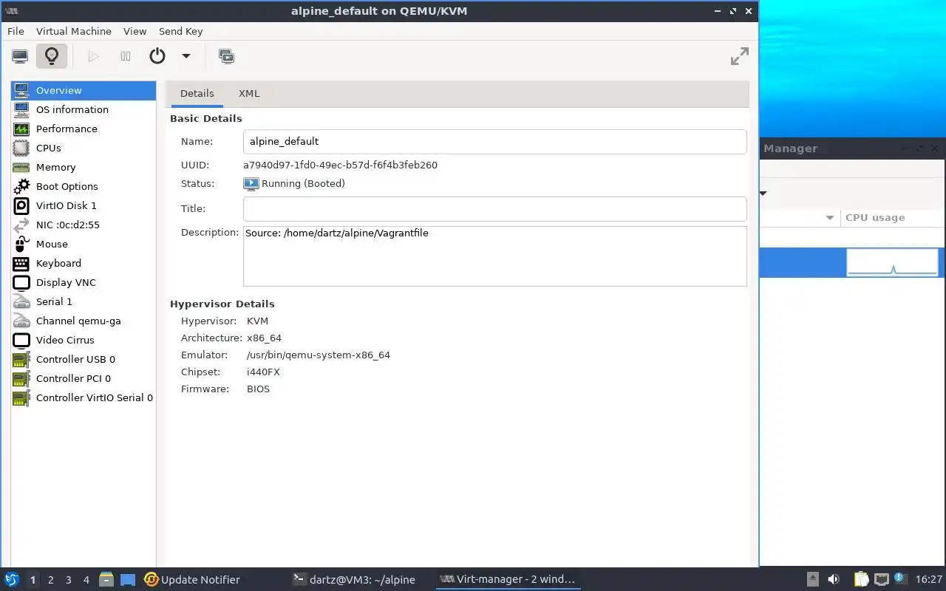Viewport: 946px width, 591px height.
Task: Select VirtIO Disk 1 device
Action: click(x=84, y=205)
